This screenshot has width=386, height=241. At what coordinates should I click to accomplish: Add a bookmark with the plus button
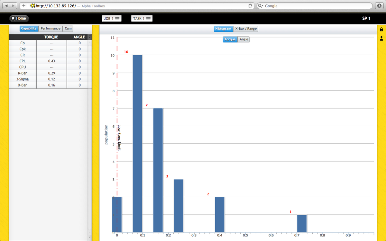pos(24,6)
